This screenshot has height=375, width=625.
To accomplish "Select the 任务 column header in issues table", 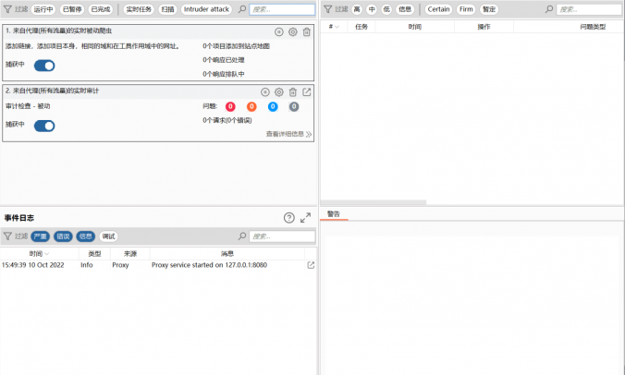I will [x=362, y=27].
